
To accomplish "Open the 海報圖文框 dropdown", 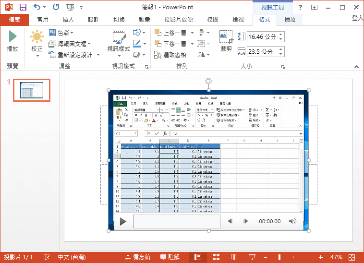I will 70,44.
